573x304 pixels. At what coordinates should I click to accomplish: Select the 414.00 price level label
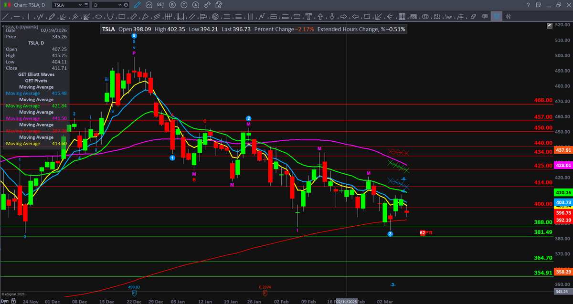coord(543,183)
